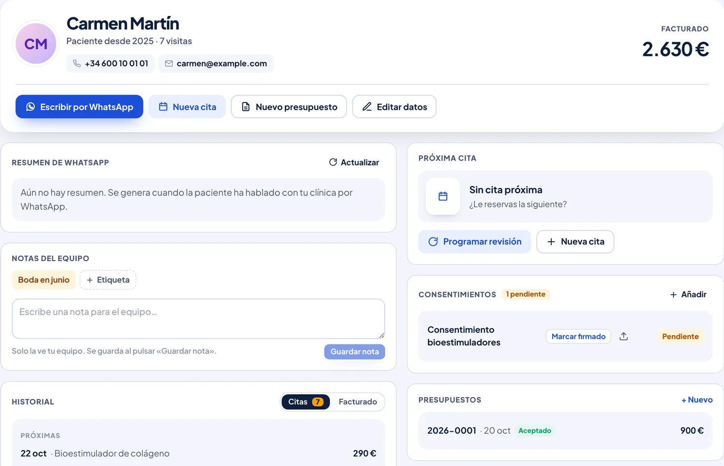Screen dimensions: 724x466
Task: Click the Sin cita próxima text
Action: [506, 190]
